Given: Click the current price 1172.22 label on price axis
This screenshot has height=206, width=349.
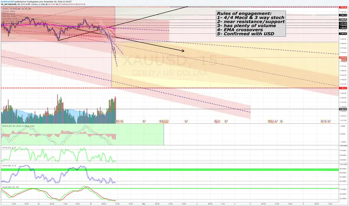Looking at the screenshot, I should tap(343, 58).
